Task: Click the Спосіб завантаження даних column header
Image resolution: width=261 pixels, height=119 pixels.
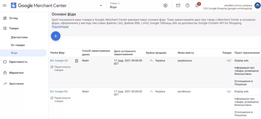Action: coord(96,53)
